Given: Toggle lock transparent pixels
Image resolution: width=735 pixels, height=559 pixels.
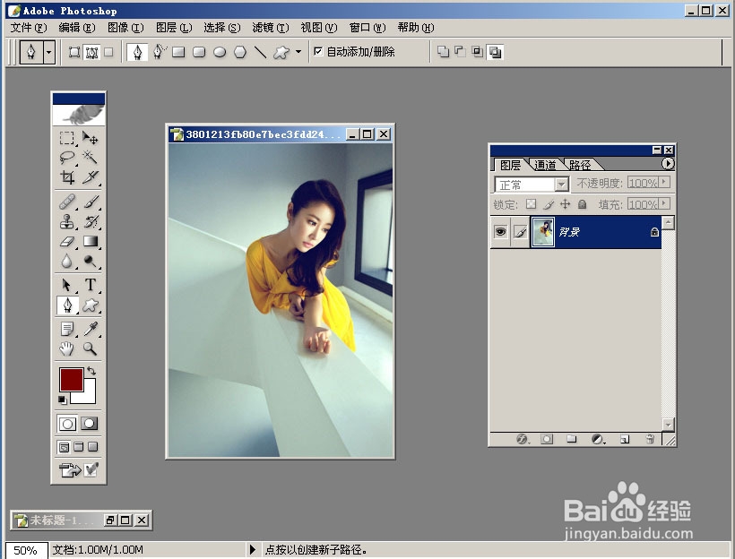Looking at the screenshot, I should (531, 204).
